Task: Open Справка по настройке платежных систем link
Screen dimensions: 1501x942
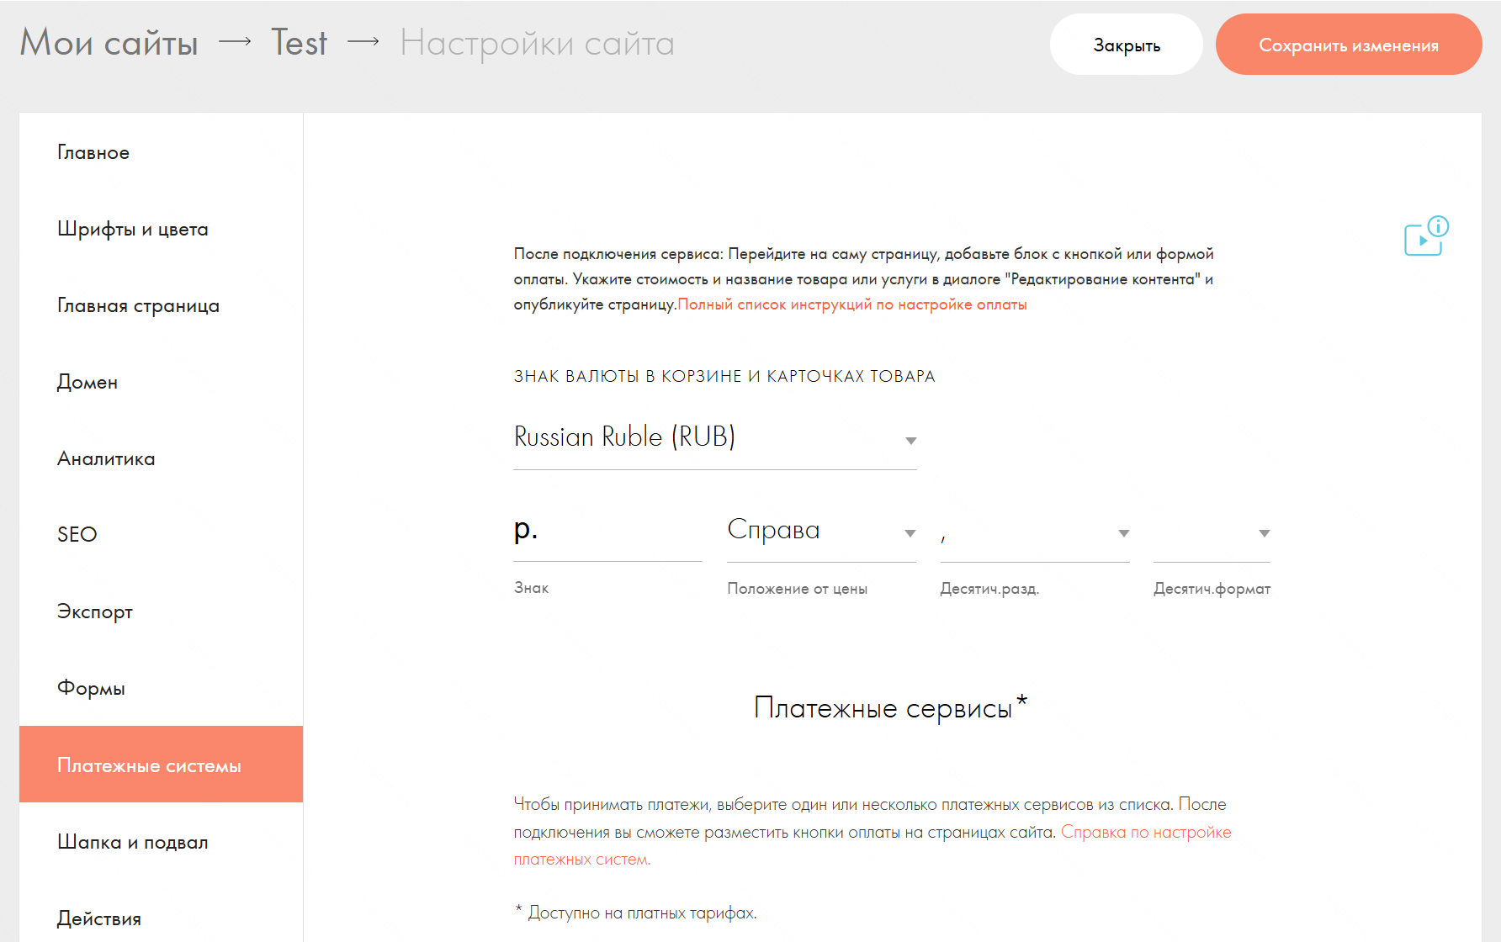Action: (872, 845)
